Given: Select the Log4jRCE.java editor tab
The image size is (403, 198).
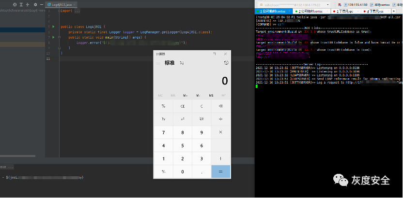Looking at the screenshot, I should click(x=61, y=5).
